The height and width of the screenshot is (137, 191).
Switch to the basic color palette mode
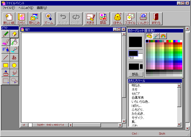tap(149, 36)
